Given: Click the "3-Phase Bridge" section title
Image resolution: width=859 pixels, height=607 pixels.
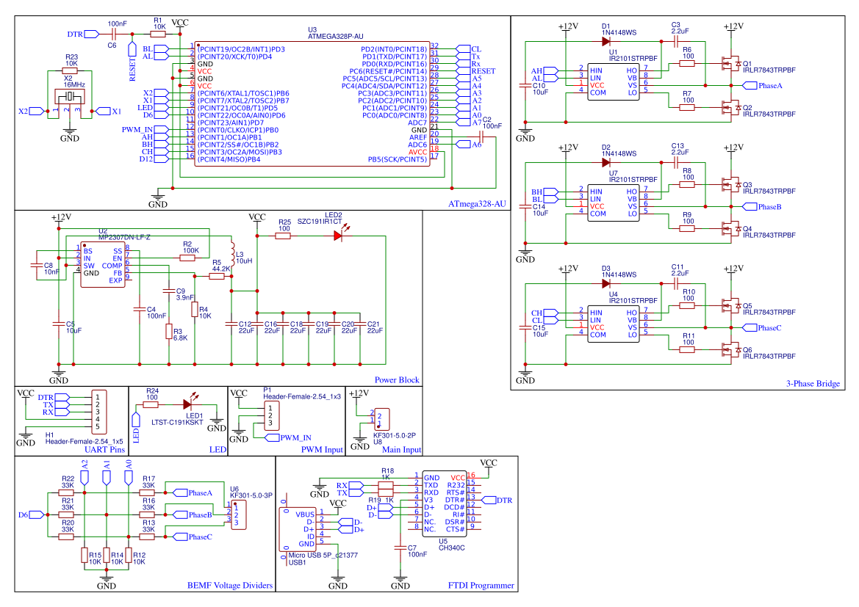Looking at the screenshot, I should (x=812, y=384).
